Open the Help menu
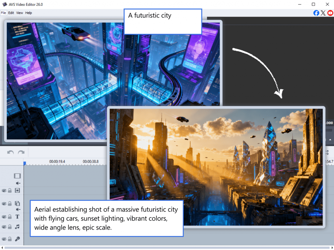 [x=29, y=13]
